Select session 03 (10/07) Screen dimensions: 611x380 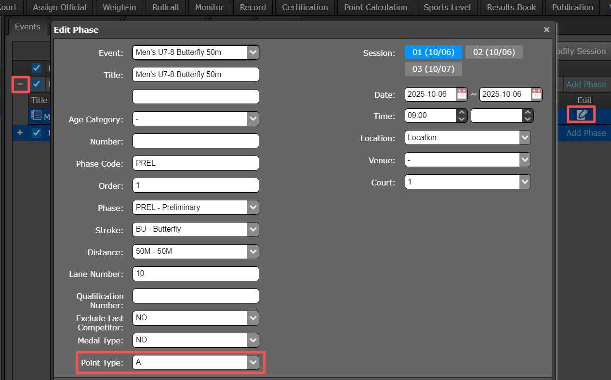tap(433, 69)
